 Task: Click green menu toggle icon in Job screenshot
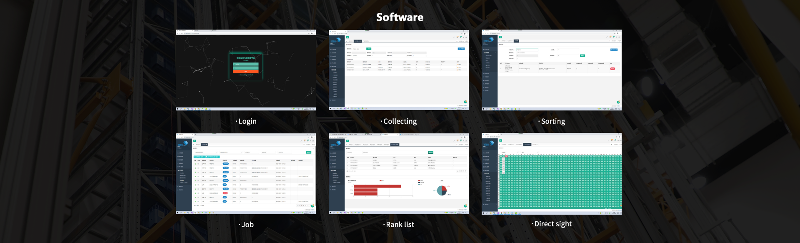195,141
